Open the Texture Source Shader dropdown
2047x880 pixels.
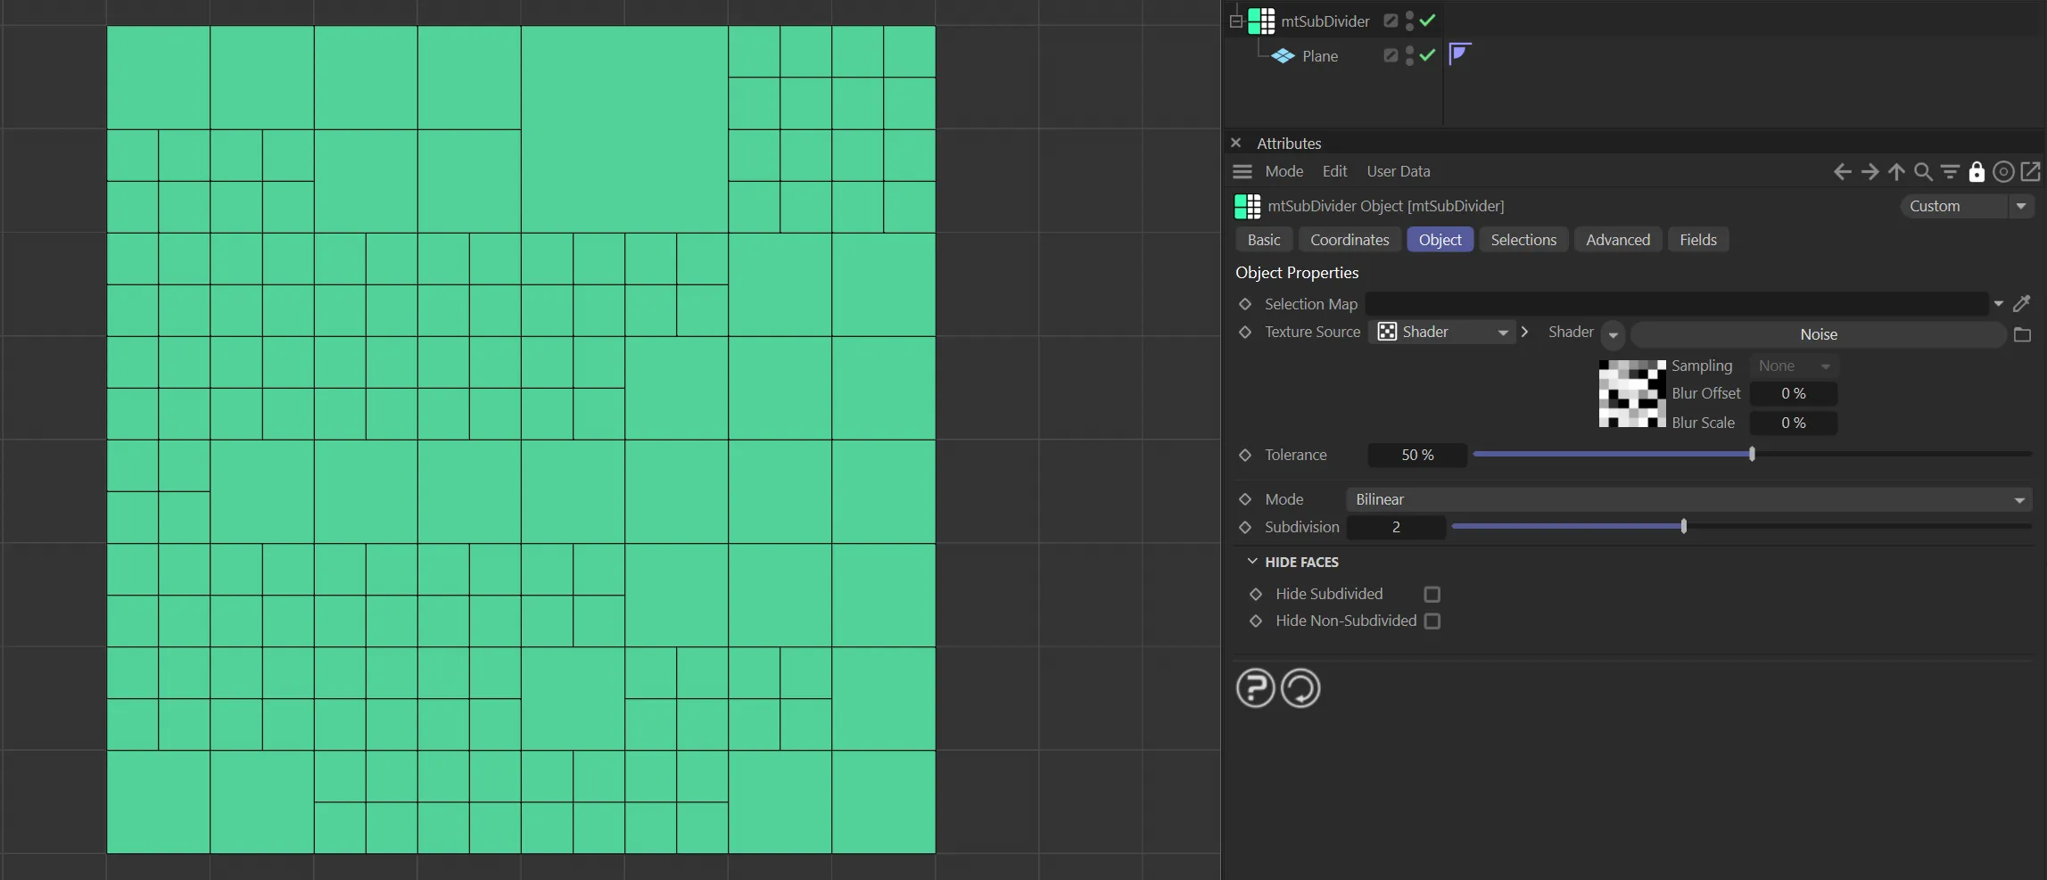point(1442,333)
